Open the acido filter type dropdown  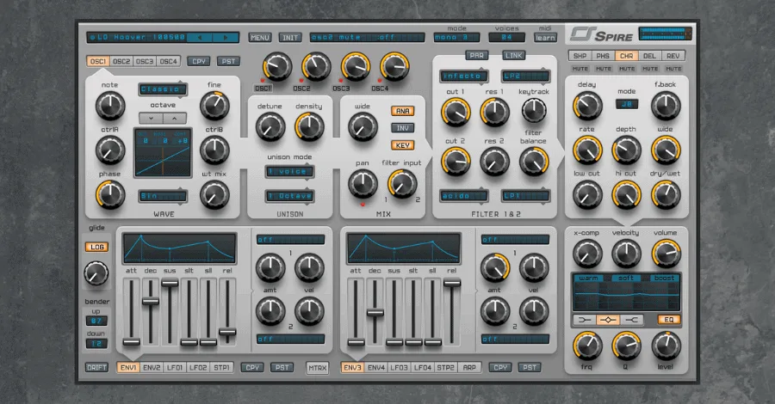(463, 196)
